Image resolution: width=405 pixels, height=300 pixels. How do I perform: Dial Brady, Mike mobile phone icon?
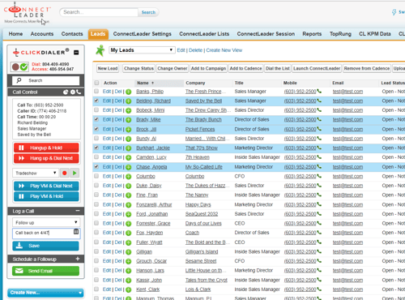click(x=319, y=119)
